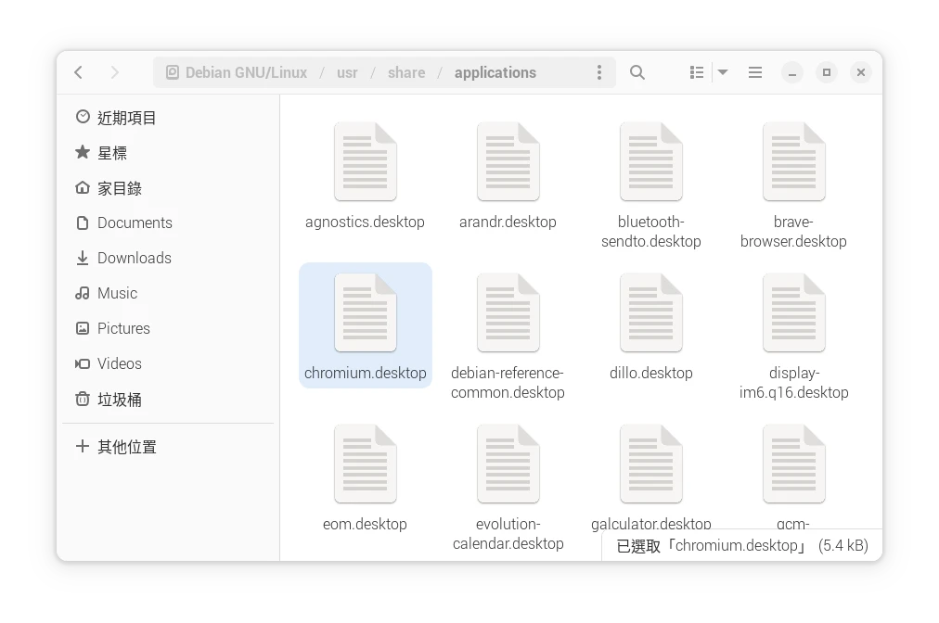939x623 pixels.
Task: Open 星標 starred items in sidebar
Action: click(111, 153)
